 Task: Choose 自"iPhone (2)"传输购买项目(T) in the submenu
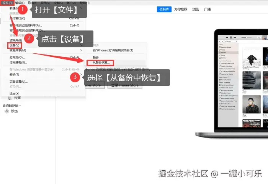(116, 50)
